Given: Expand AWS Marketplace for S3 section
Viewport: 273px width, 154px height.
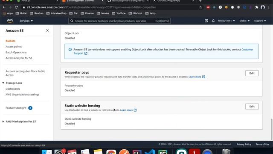Looking at the screenshot, I should [3, 121].
